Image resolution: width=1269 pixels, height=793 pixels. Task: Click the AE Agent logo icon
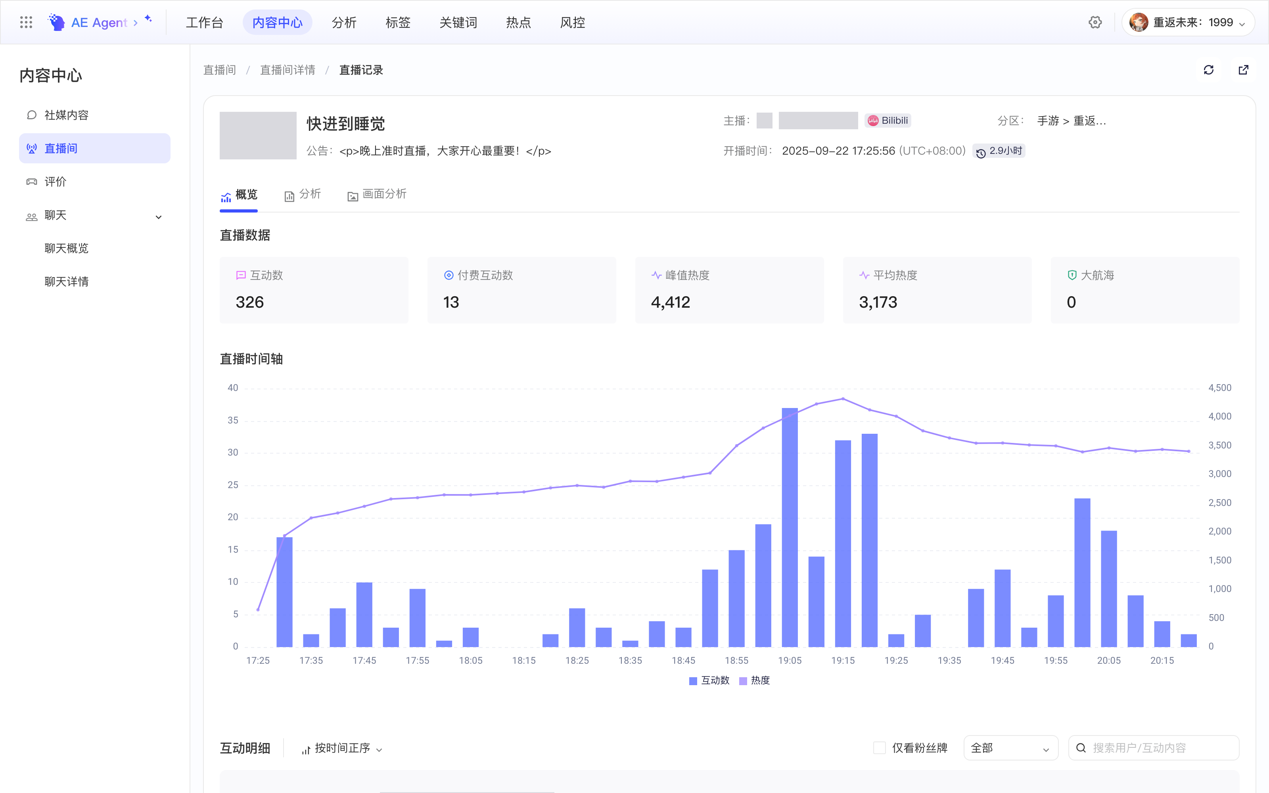tap(56, 22)
